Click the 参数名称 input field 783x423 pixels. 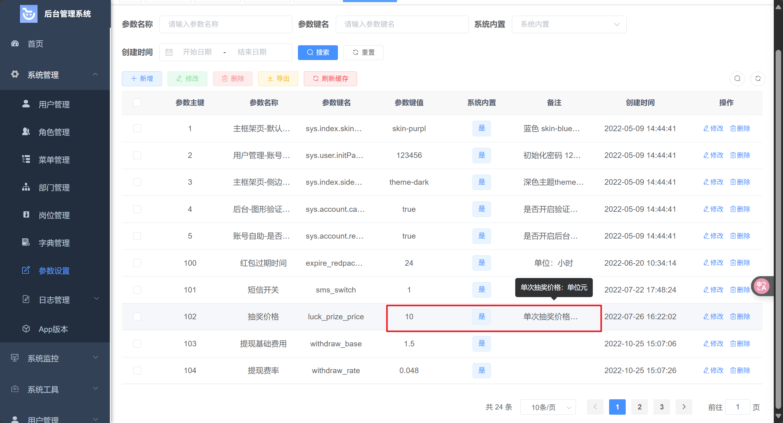[x=226, y=24]
